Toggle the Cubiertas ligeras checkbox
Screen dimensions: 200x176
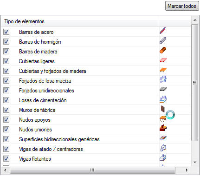point(6,61)
